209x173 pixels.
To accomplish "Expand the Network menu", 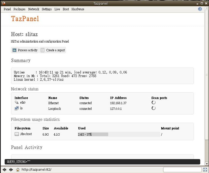I will (x=34, y=9).
